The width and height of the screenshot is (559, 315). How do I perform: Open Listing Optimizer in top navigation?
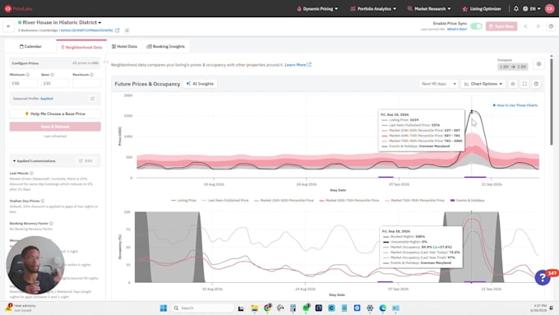482,8
